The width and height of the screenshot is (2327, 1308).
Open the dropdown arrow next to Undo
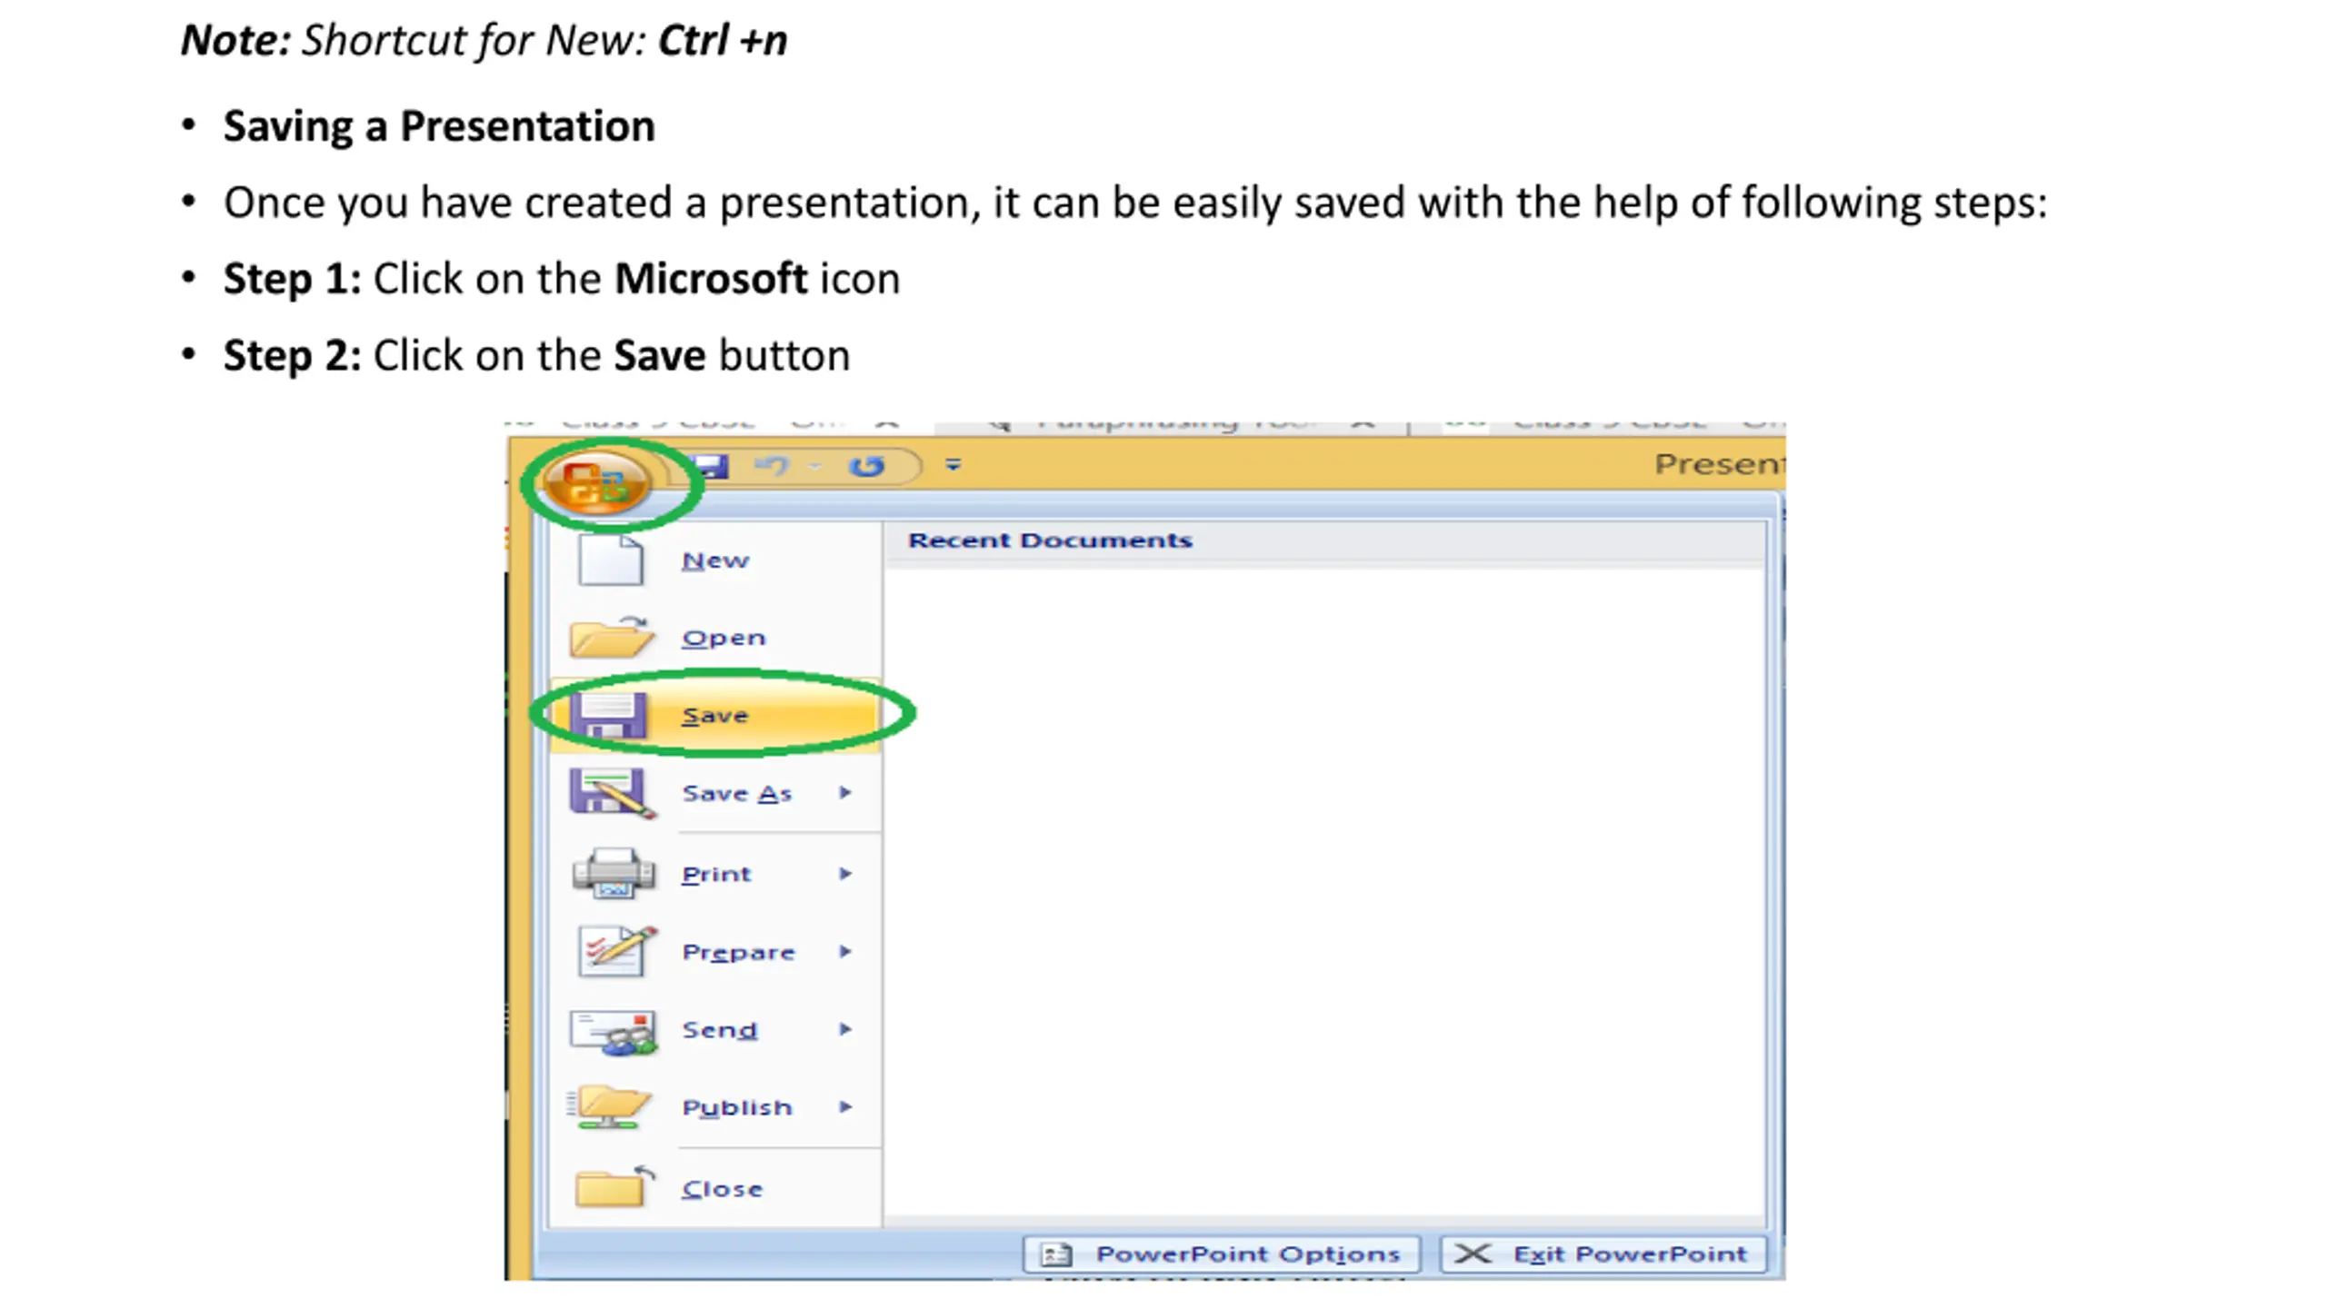pos(814,466)
